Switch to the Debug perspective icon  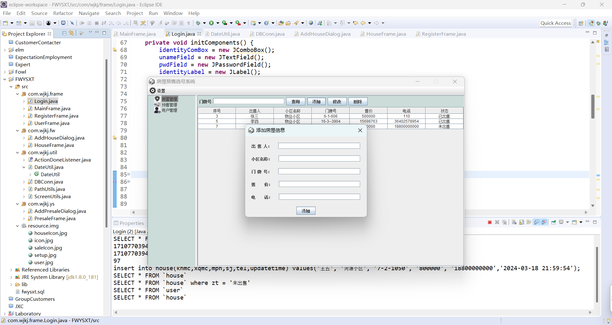[x=599, y=23]
